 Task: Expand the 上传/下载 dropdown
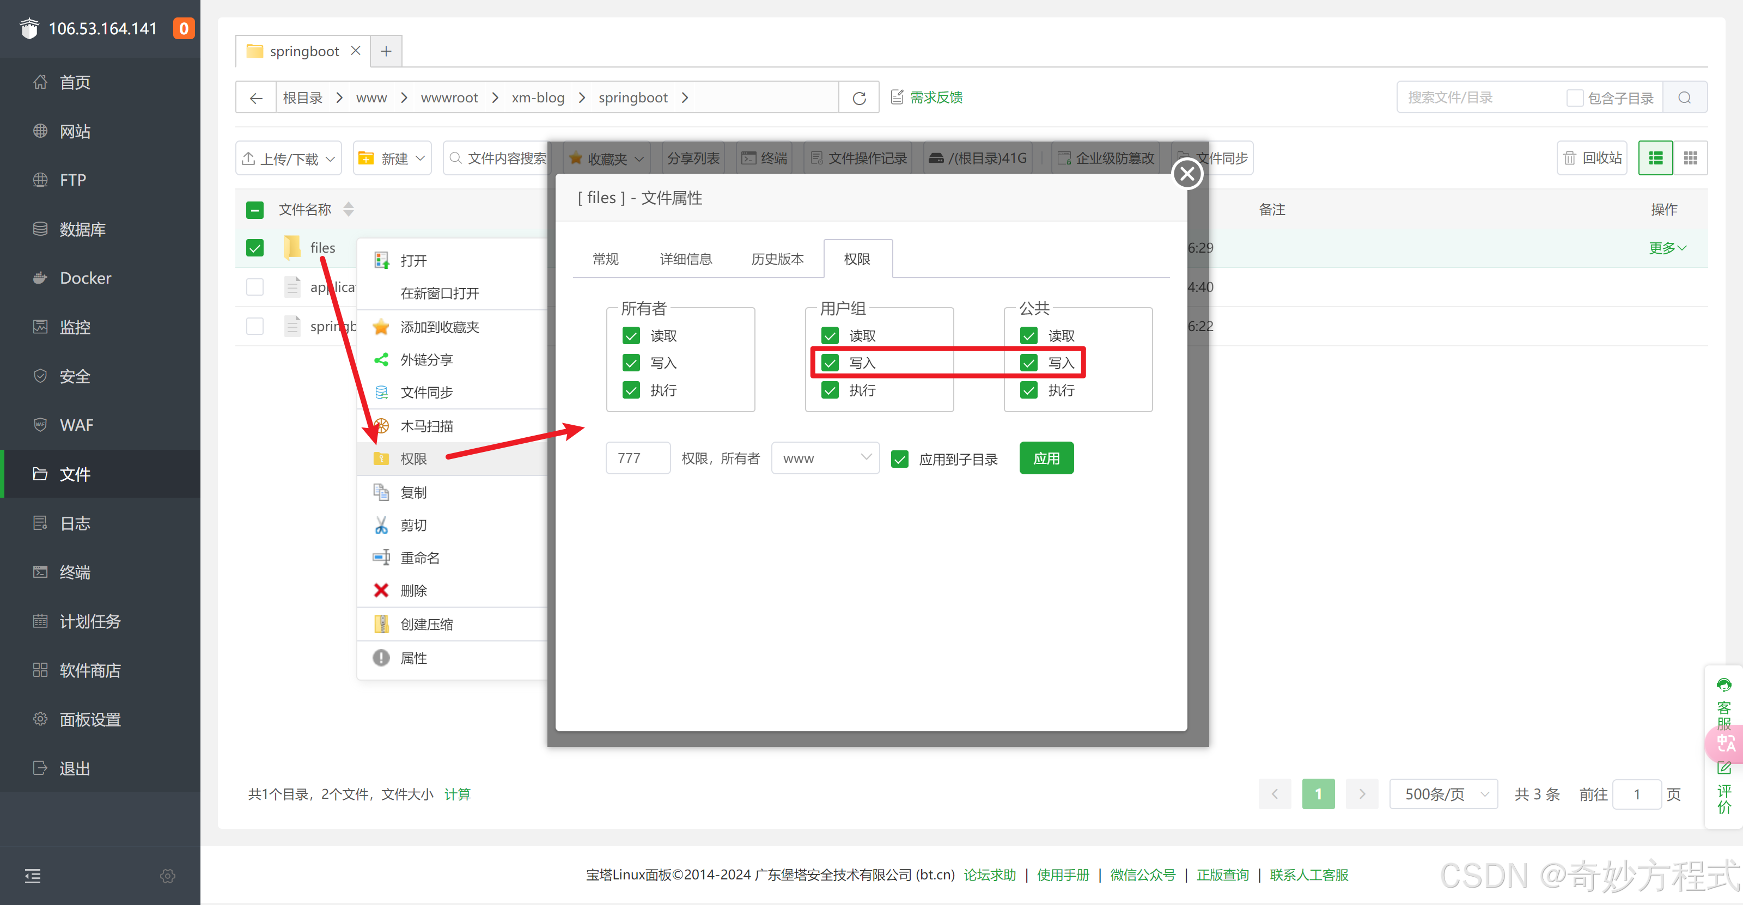click(289, 158)
